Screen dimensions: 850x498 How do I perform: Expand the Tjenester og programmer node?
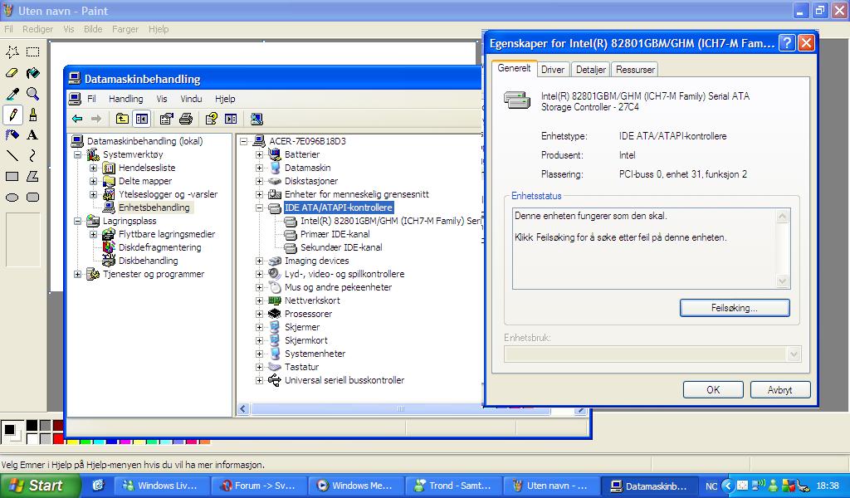78,274
